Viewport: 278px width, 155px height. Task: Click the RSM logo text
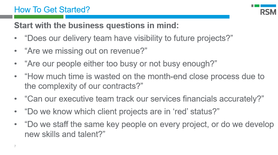(268, 12)
